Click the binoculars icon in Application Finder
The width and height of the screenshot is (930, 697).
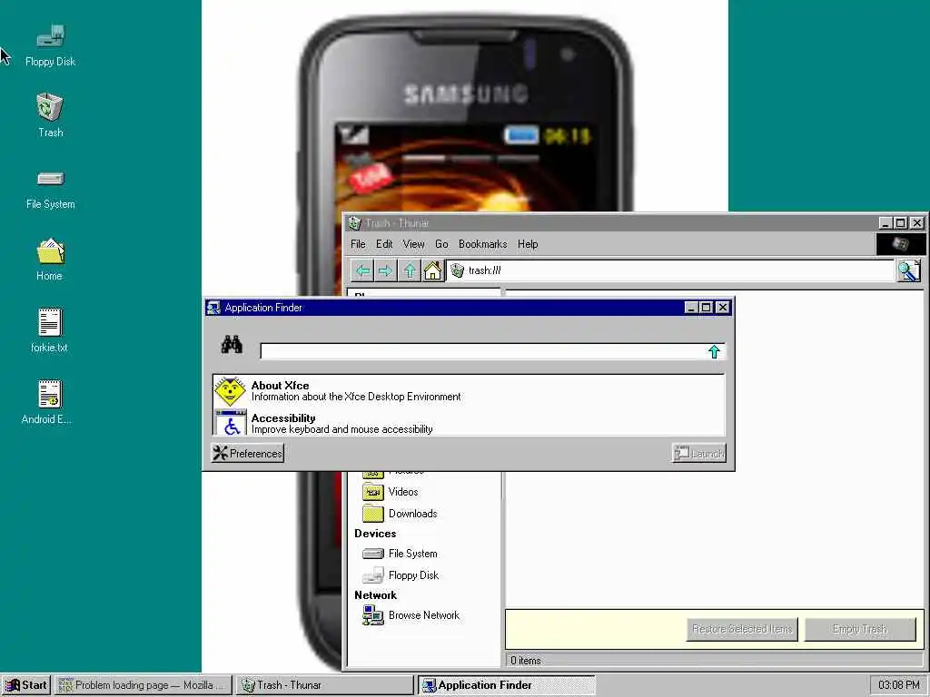232,344
